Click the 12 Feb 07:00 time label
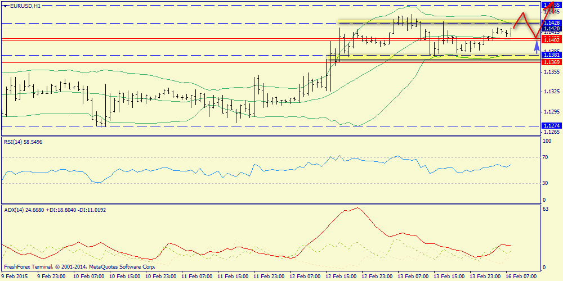563x281 pixels. click(305, 277)
